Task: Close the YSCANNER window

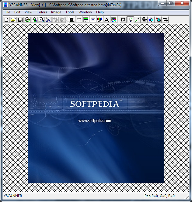Action: pos(182,3)
